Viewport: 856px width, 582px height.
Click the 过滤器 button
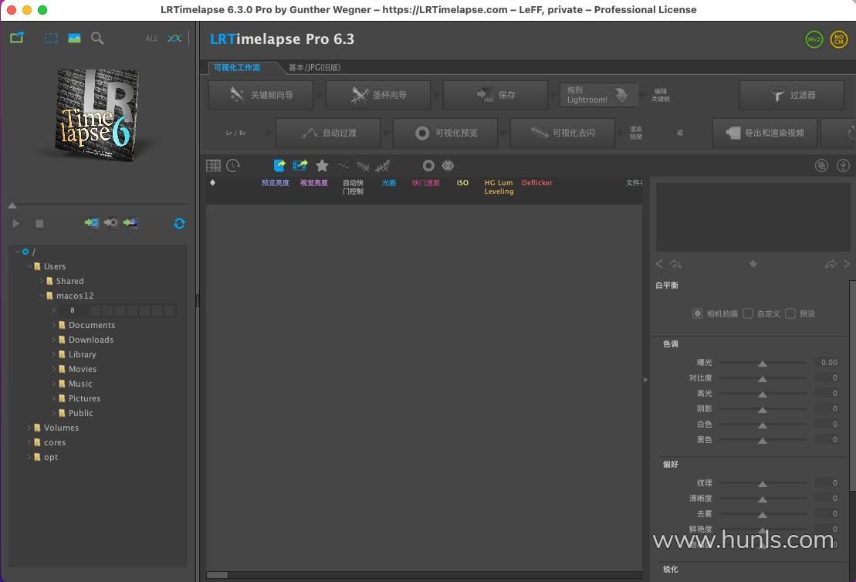[792, 95]
